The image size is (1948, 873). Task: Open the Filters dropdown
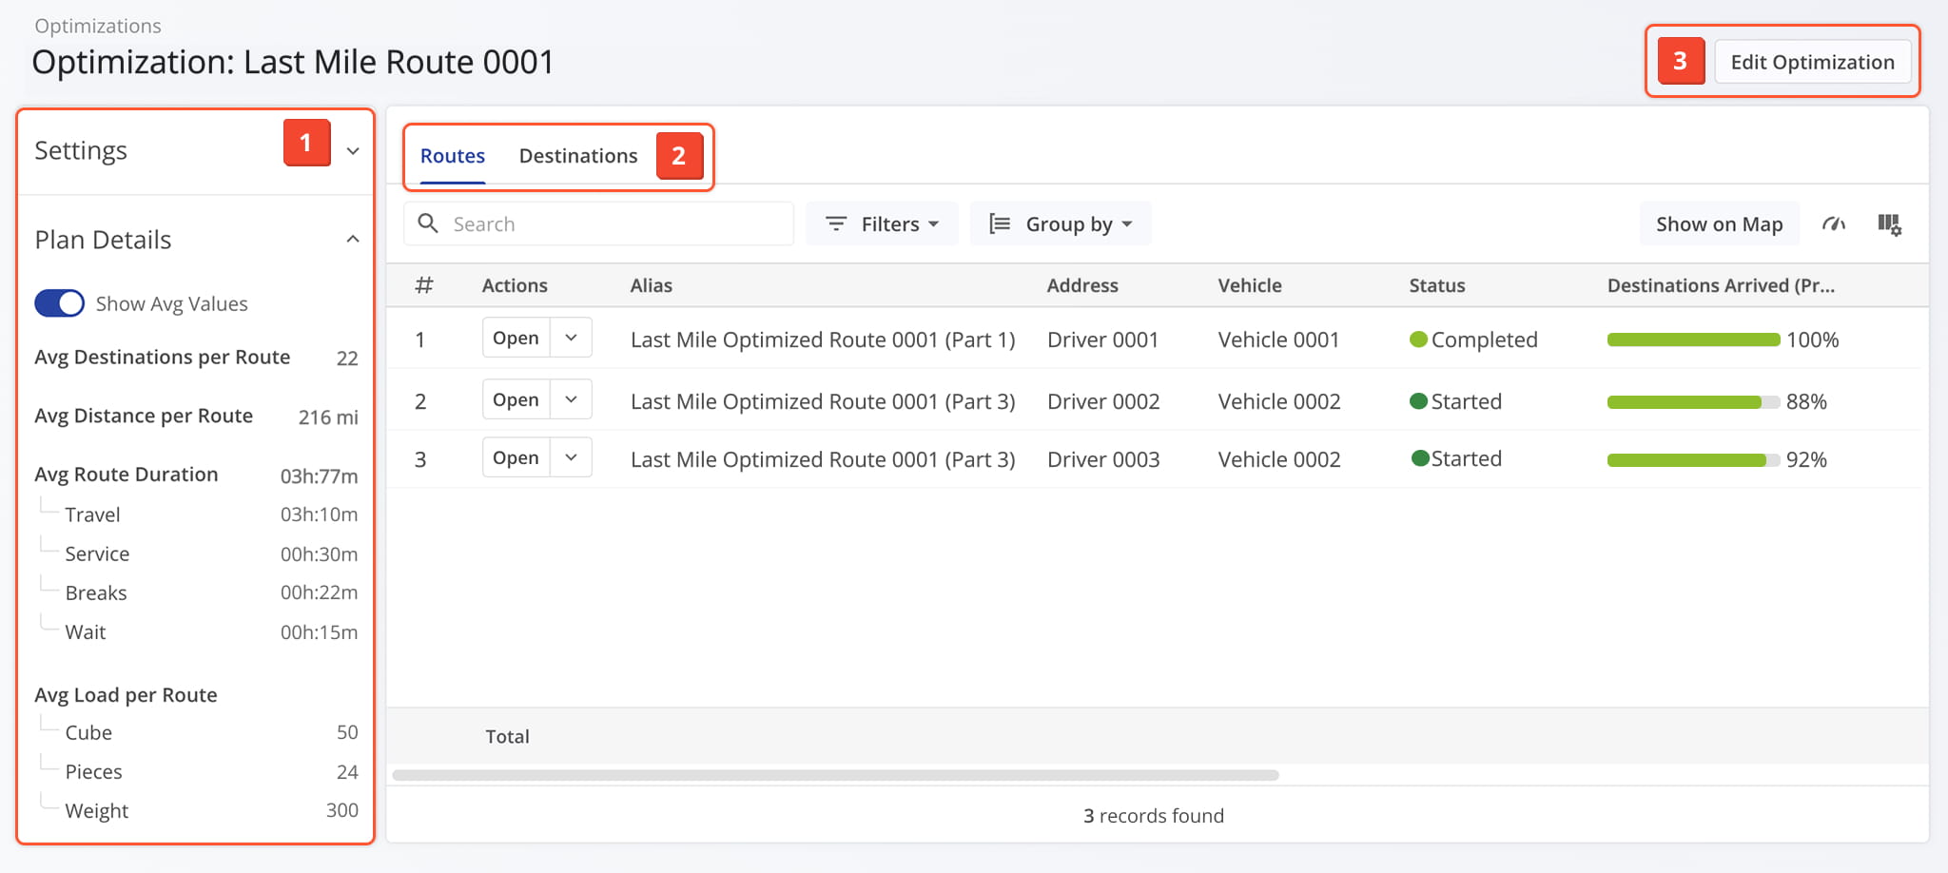pos(882,223)
